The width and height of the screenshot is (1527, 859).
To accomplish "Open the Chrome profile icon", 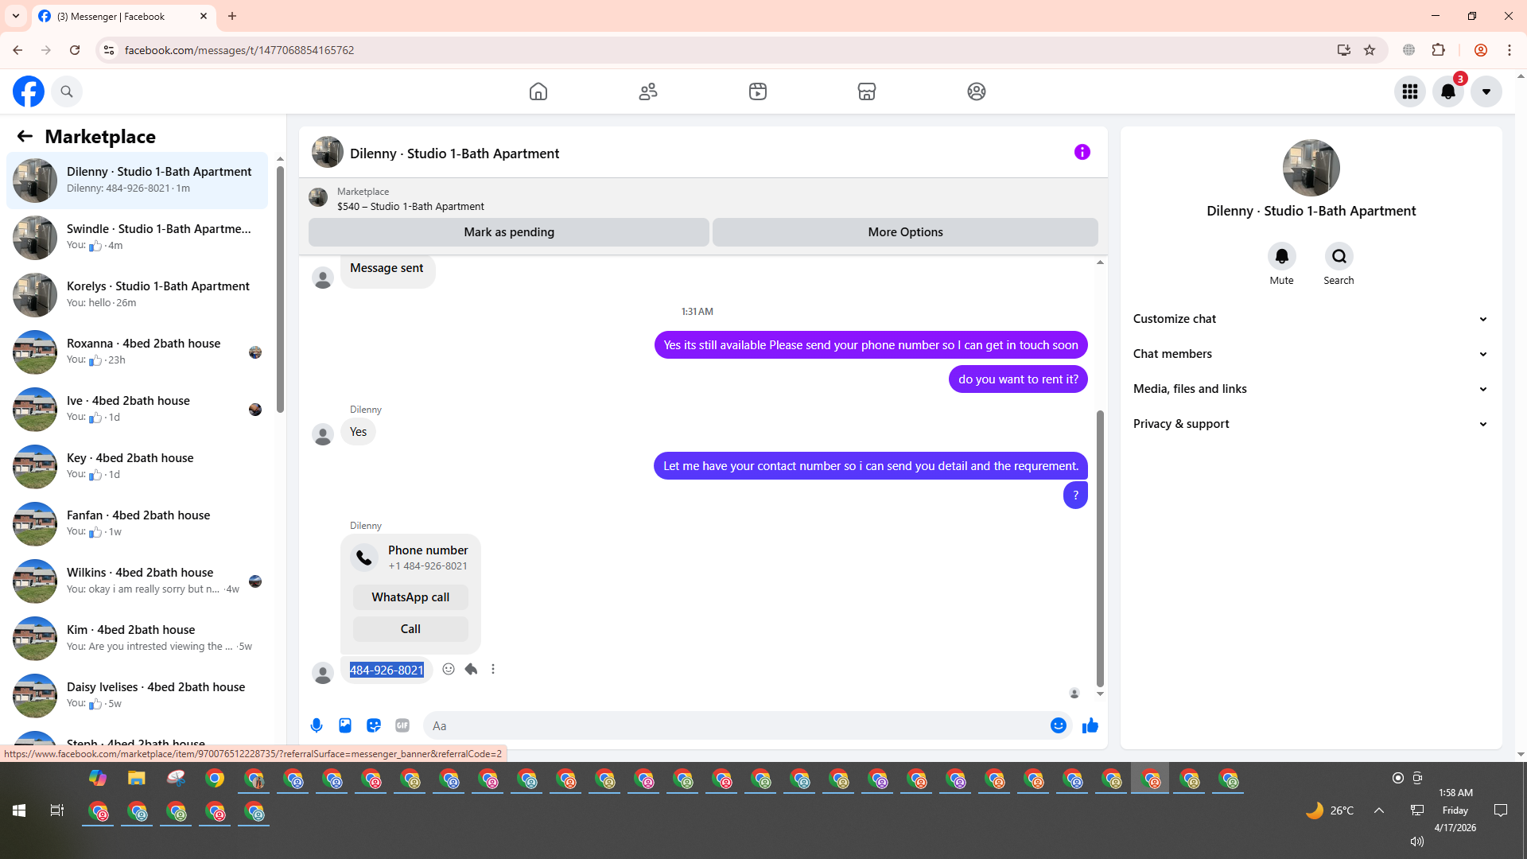I will point(1481,50).
